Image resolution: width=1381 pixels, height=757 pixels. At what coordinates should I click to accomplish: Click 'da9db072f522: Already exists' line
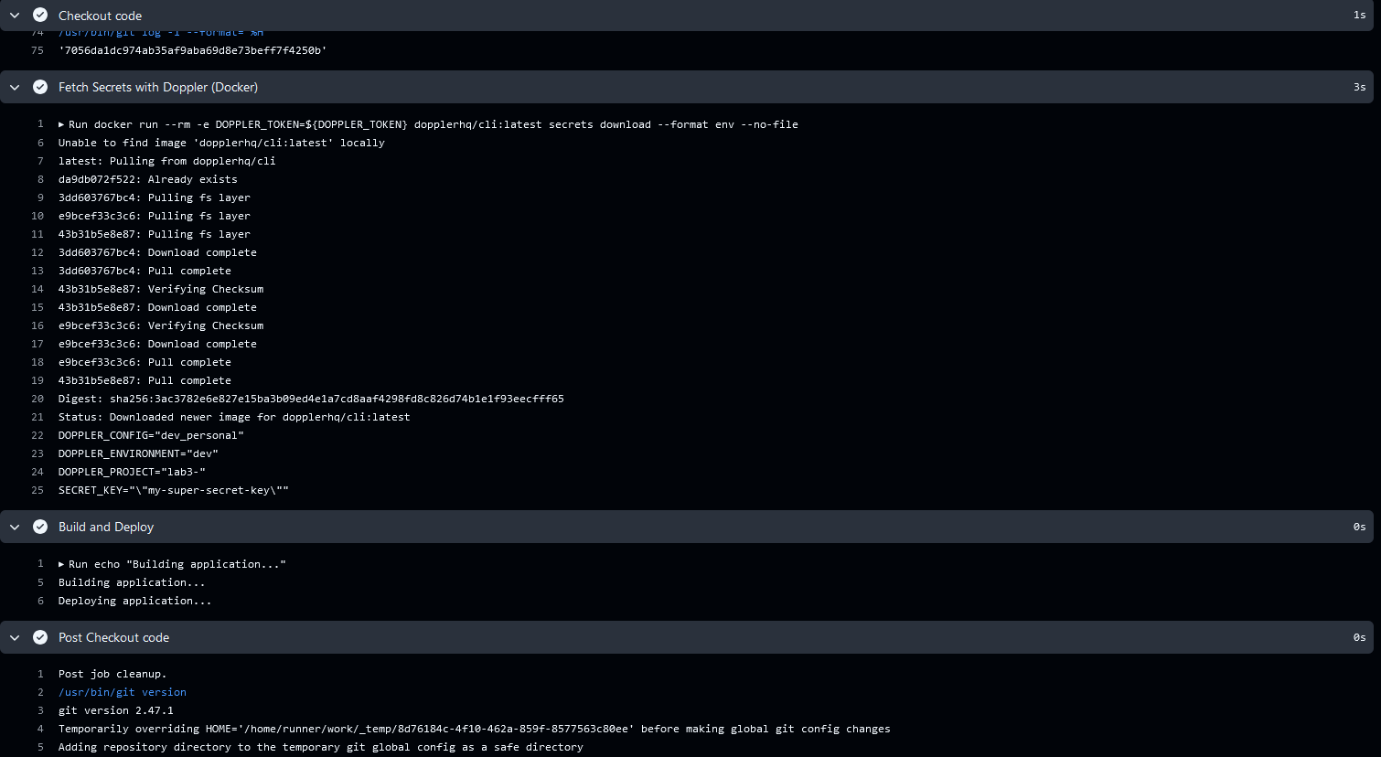148,179
